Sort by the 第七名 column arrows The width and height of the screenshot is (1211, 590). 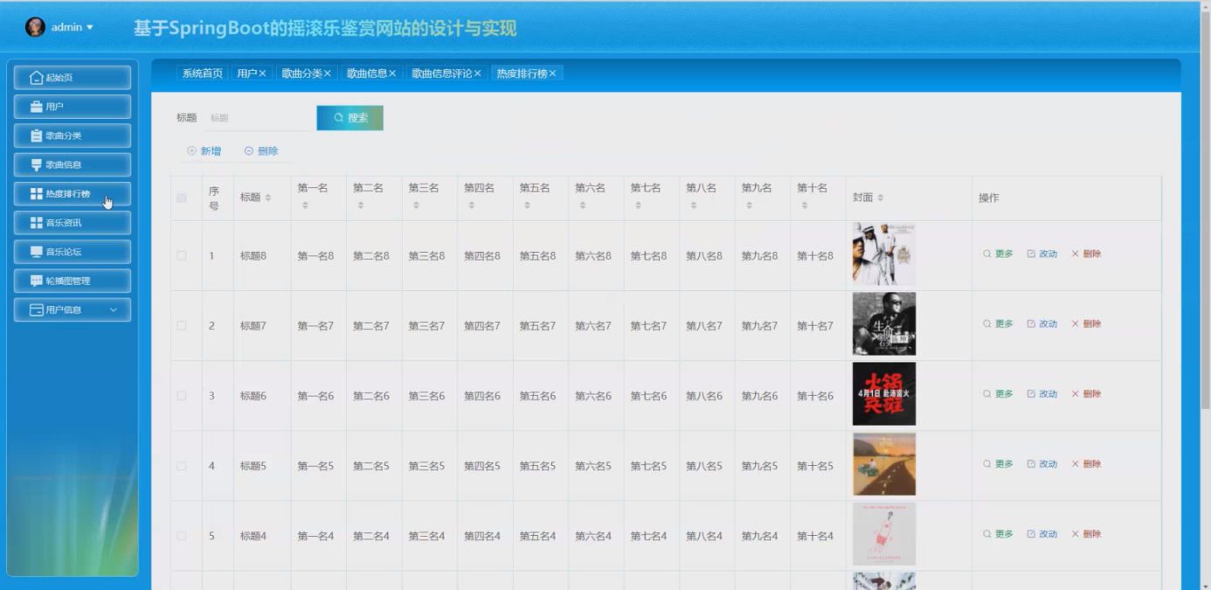point(639,205)
